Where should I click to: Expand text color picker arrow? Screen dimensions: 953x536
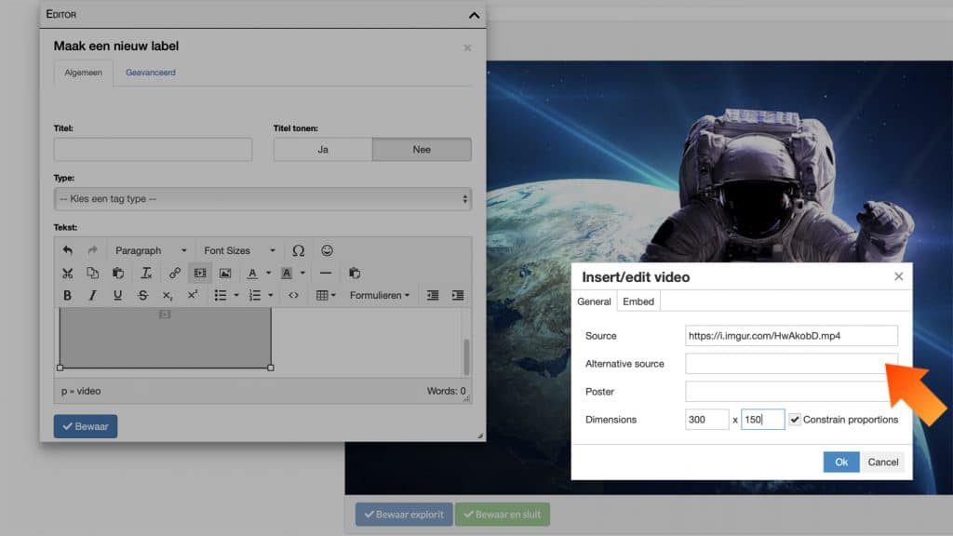coord(268,273)
